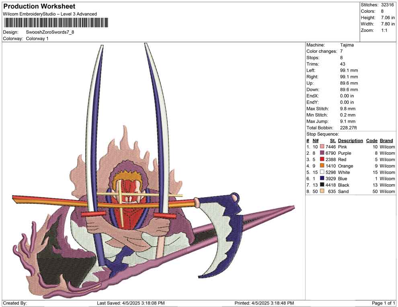The height and width of the screenshot is (307, 398).
Task: Click Total Bobbin value '228.27ft'
Action: pyautogui.click(x=349, y=128)
